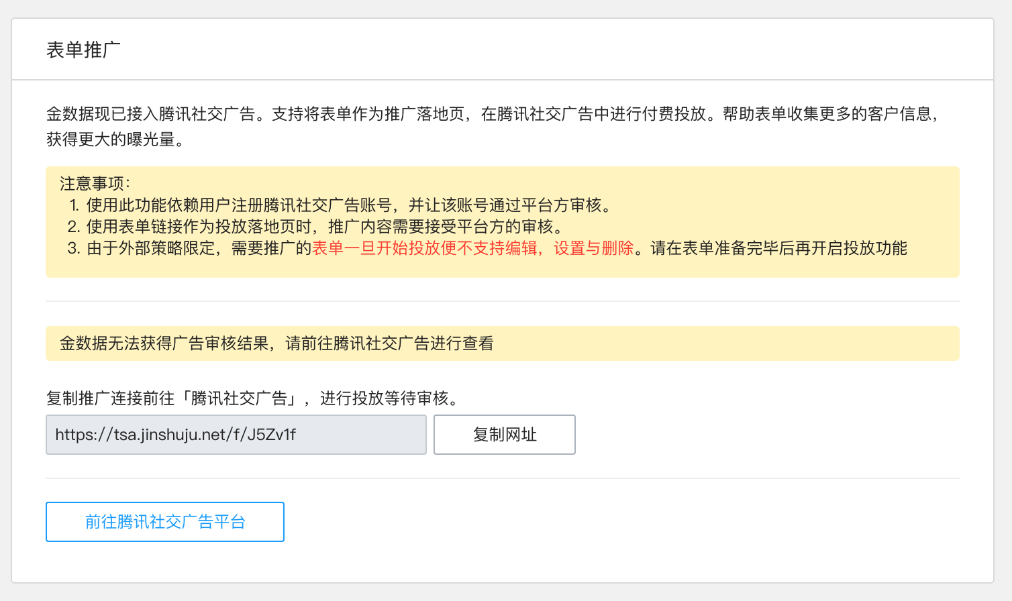Click banner text 请前往腾讯社交广告进行查看
Screen dimensions: 1012x601
(389, 343)
